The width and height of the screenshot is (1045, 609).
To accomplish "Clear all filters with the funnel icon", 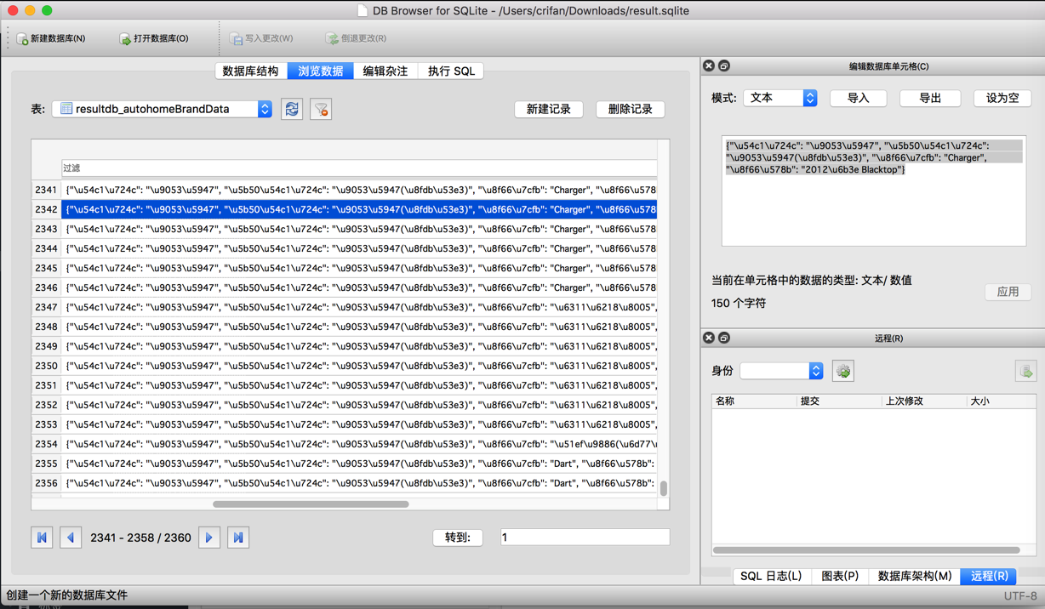I will 321,109.
